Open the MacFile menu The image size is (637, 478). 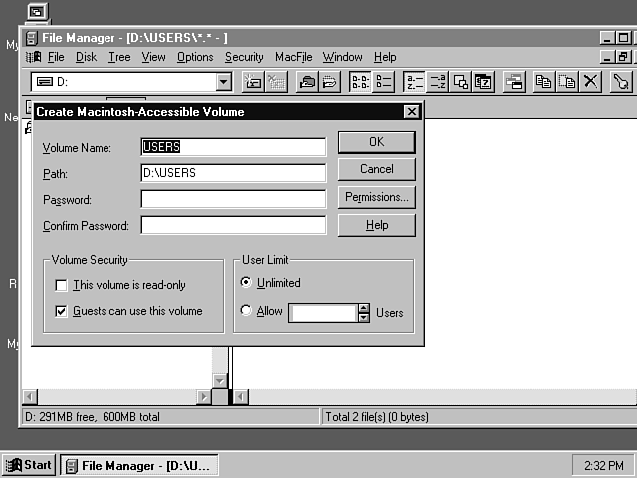click(294, 57)
